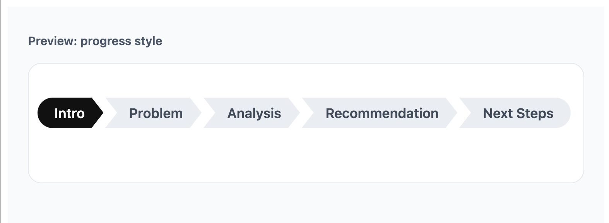Click the right arrow tip of Analysis step

pos(294,113)
